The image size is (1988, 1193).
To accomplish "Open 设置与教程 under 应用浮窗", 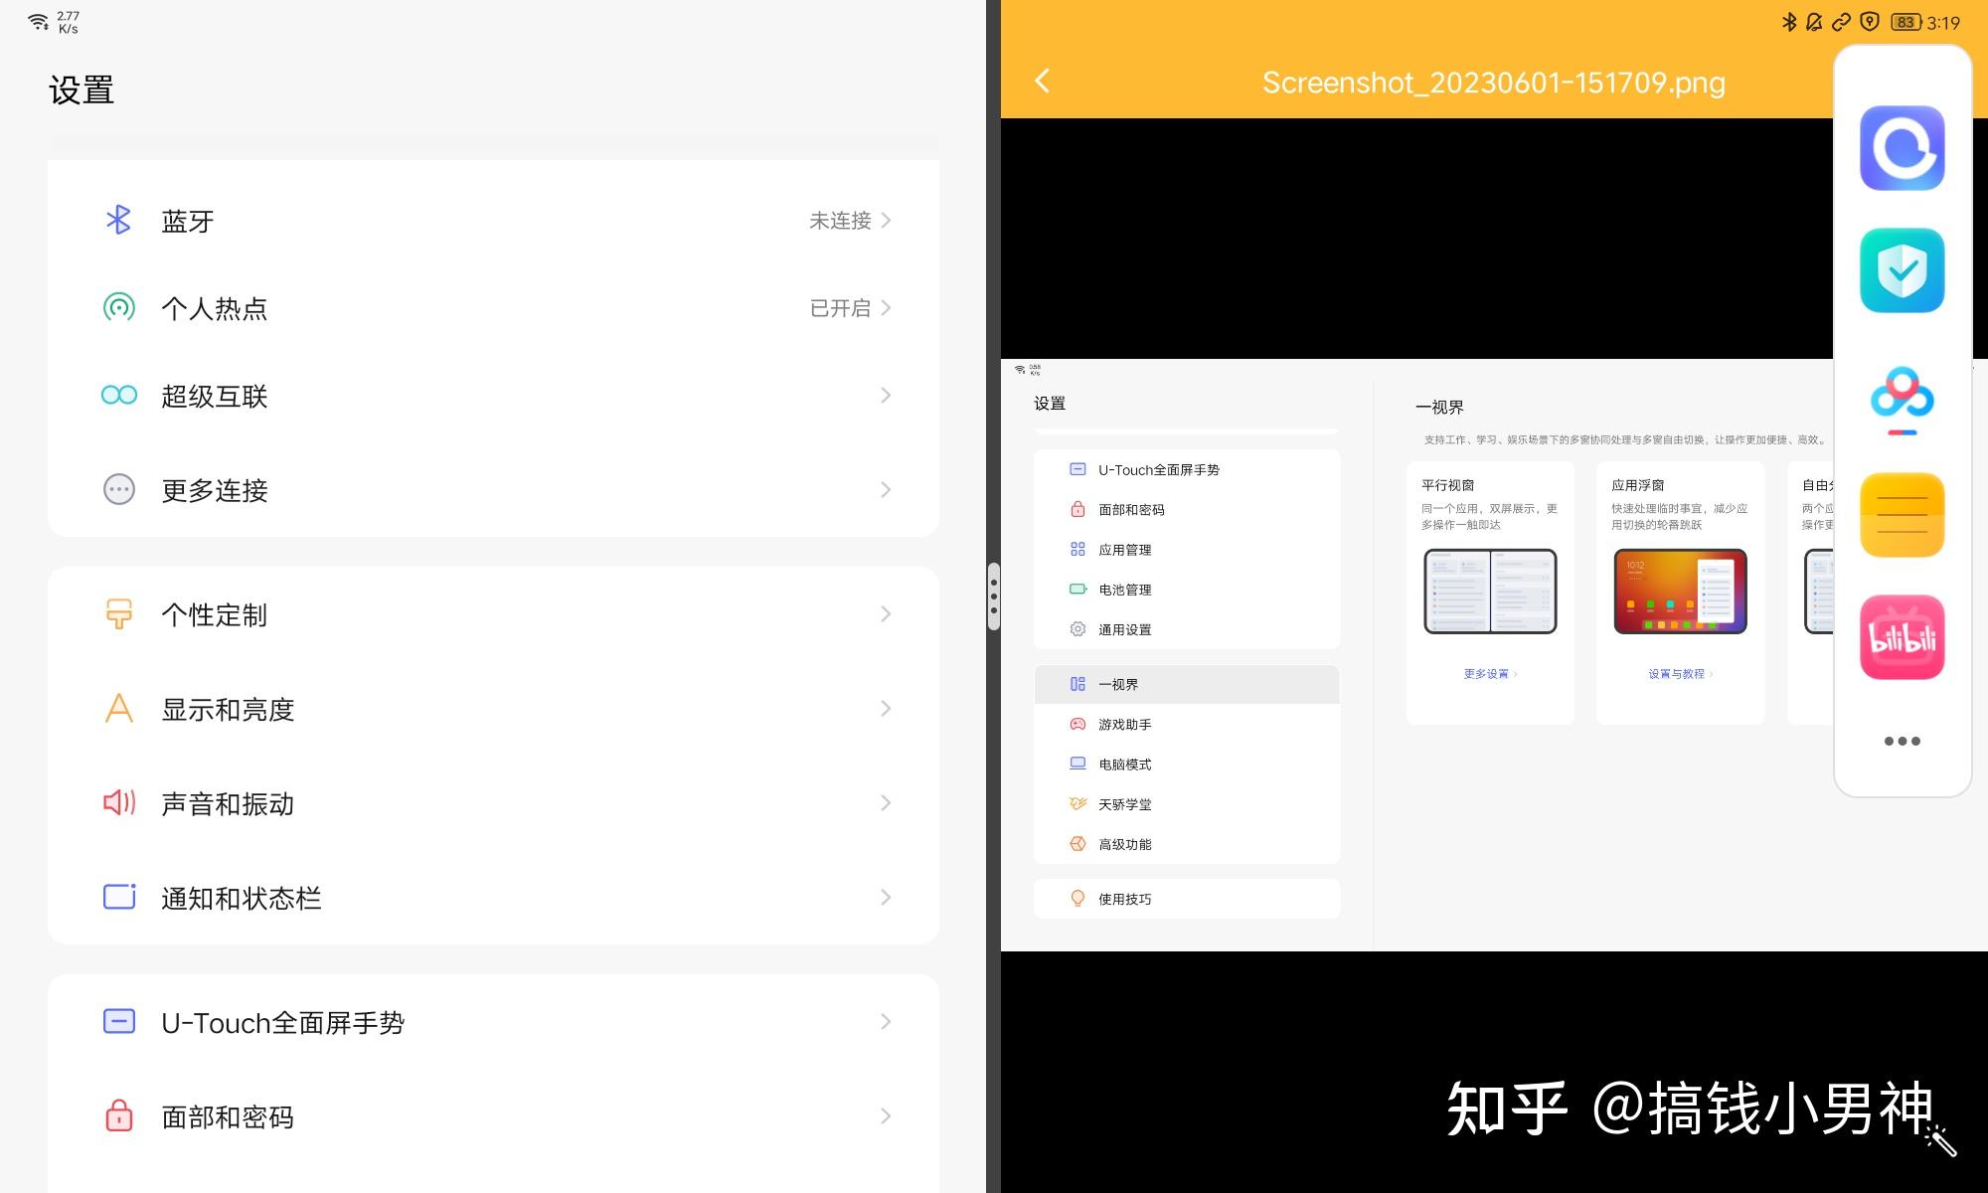I will (1679, 673).
